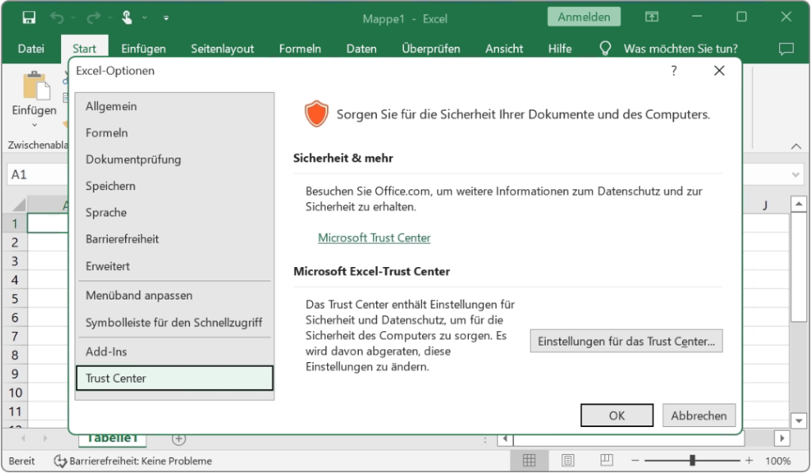Click Einstellungen für das Trust Center

pyautogui.click(x=626, y=341)
